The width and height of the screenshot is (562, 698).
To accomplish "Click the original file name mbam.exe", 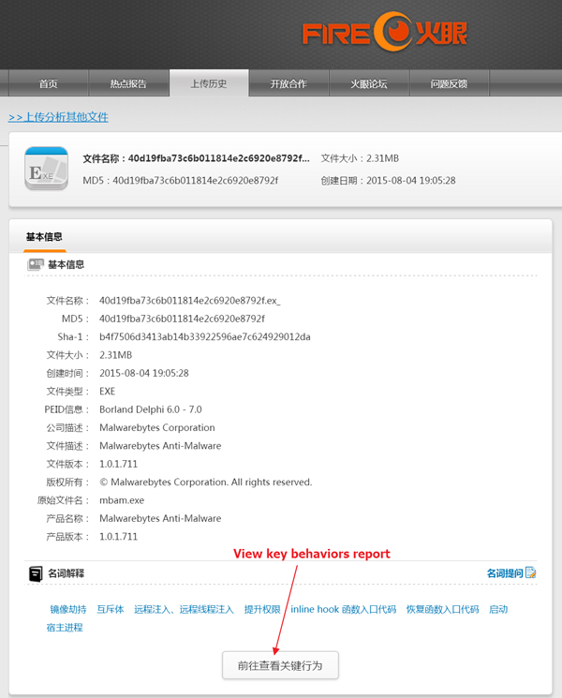I will pyautogui.click(x=122, y=500).
